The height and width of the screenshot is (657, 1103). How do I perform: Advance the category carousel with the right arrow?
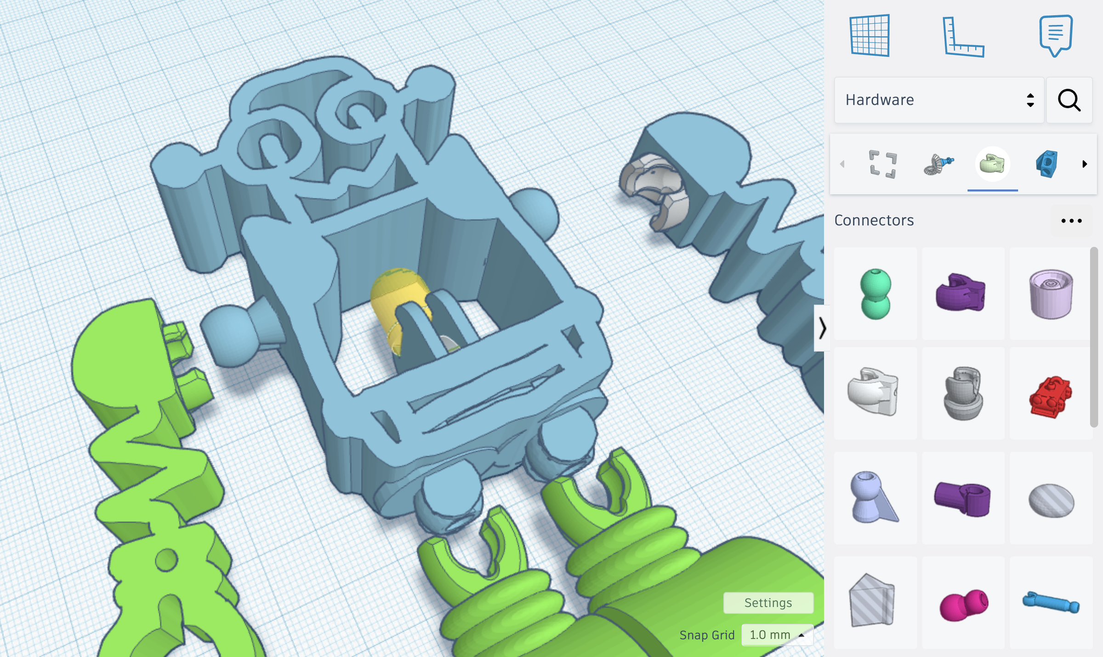point(1086,164)
